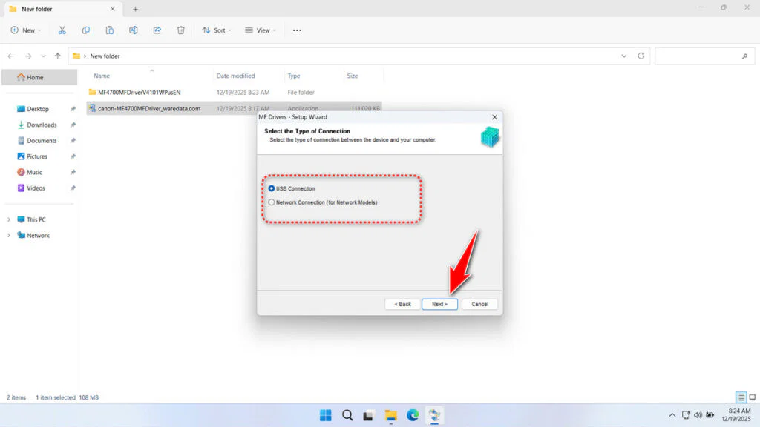The width and height of the screenshot is (760, 427).
Task: Refresh the current folder view
Action: pos(640,56)
